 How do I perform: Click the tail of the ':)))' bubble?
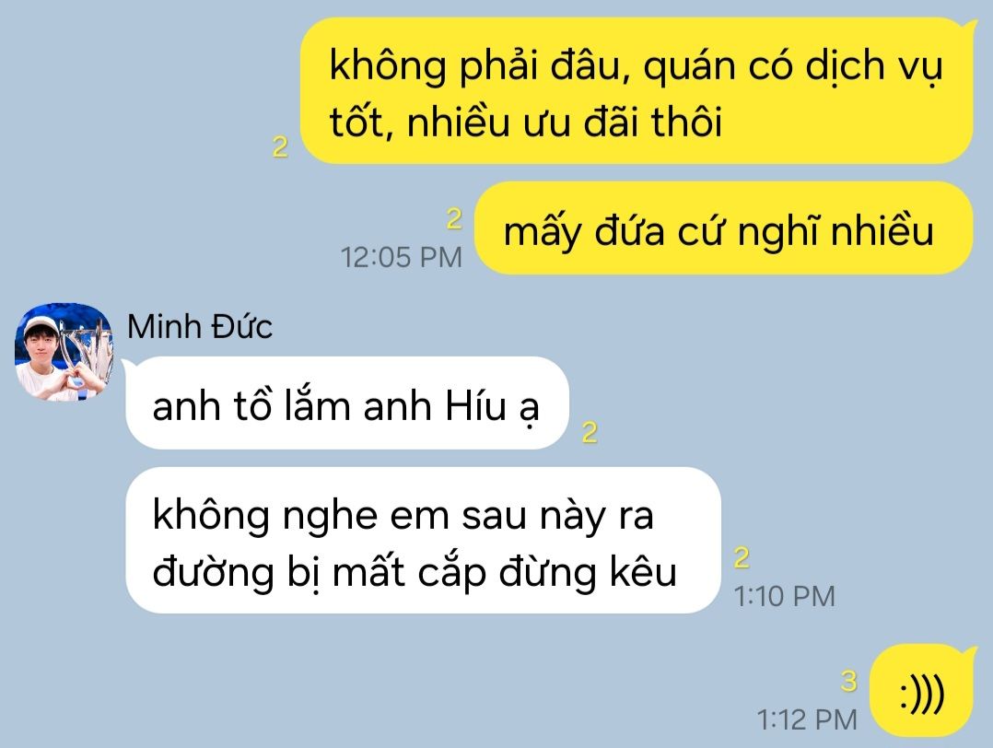(x=969, y=652)
